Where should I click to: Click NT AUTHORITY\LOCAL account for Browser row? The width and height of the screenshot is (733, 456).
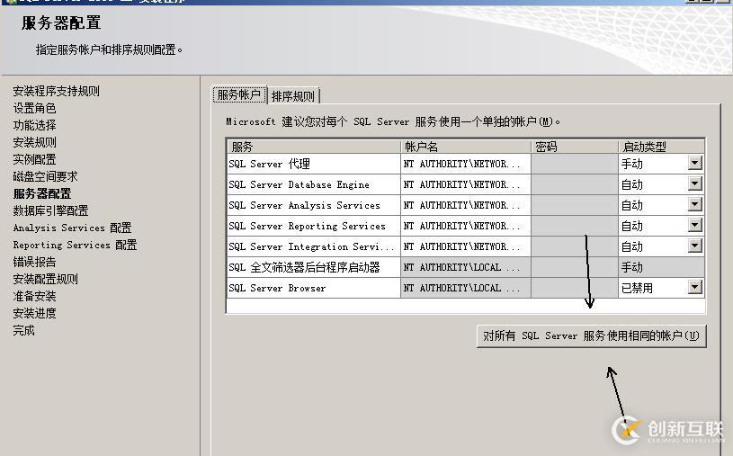click(x=466, y=288)
